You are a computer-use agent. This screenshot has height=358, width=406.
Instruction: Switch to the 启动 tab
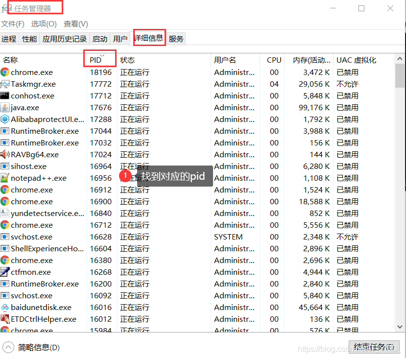click(100, 39)
